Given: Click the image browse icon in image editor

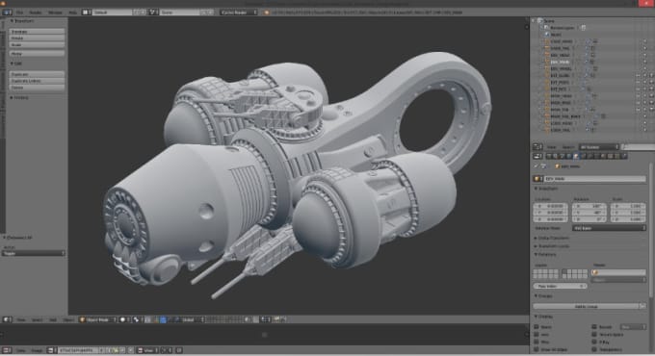Looking at the screenshot, I should tap(51, 350).
